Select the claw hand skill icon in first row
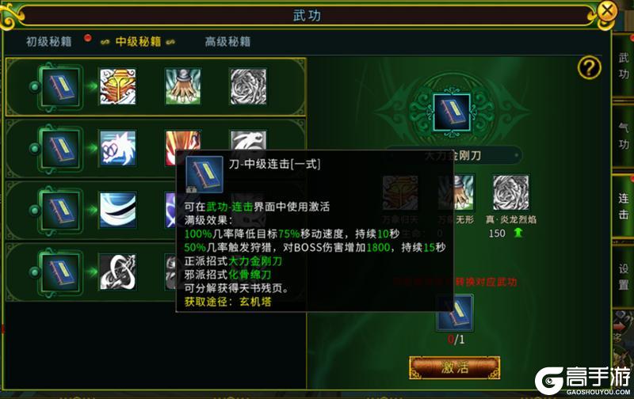 coord(183,86)
